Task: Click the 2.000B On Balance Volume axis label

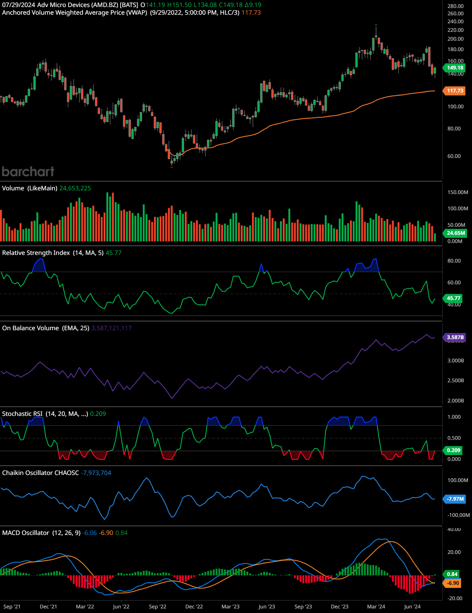Action: (455, 401)
